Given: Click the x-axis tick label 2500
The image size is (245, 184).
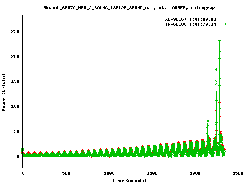Looking at the screenshot, I should pyautogui.click(x=238, y=173).
